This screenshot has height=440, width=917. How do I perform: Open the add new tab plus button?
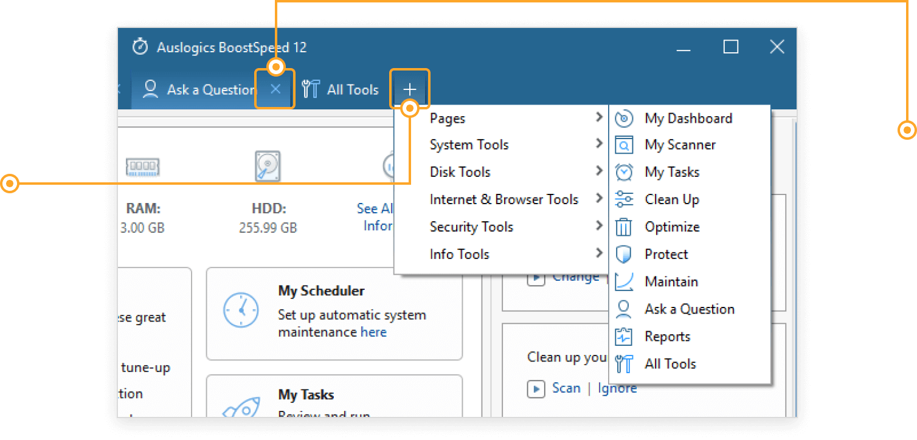coord(409,89)
